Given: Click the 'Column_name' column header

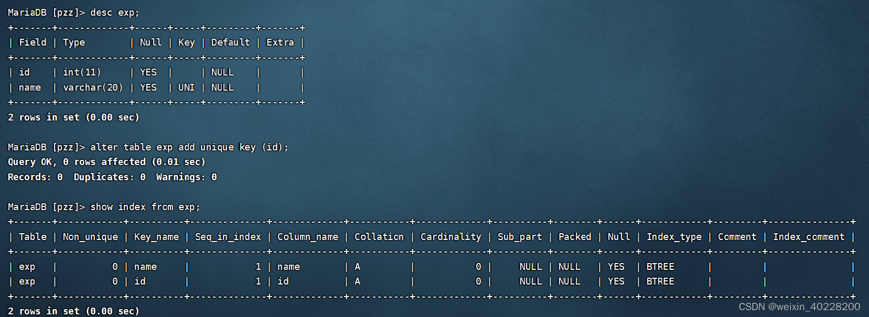Looking at the screenshot, I should (x=308, y=237).
